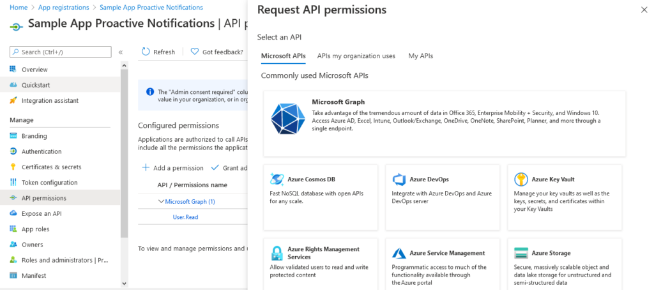Select the Azure Service Management card title
The image size is (654, 290).
[x=447, y=254]
